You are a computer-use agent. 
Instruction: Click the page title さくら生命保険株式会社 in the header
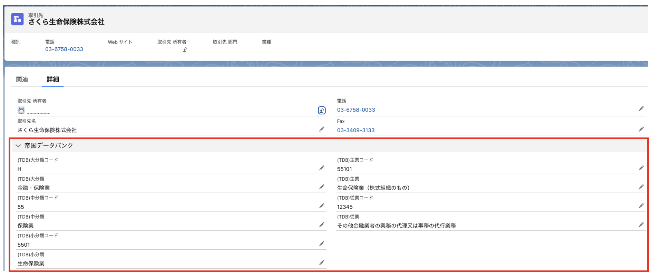tap(66, 22)
